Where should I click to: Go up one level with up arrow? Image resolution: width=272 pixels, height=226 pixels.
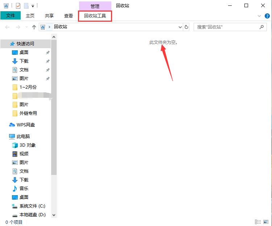pos(34,27)
